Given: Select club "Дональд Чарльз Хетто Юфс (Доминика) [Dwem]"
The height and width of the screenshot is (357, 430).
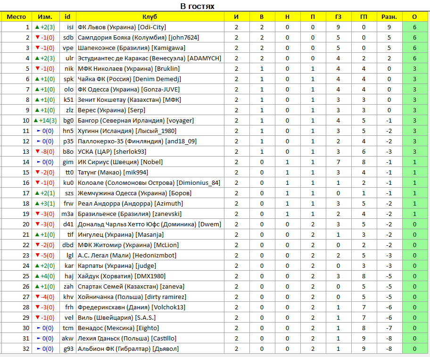Looking at the screenshot, I should pos(149,224).
